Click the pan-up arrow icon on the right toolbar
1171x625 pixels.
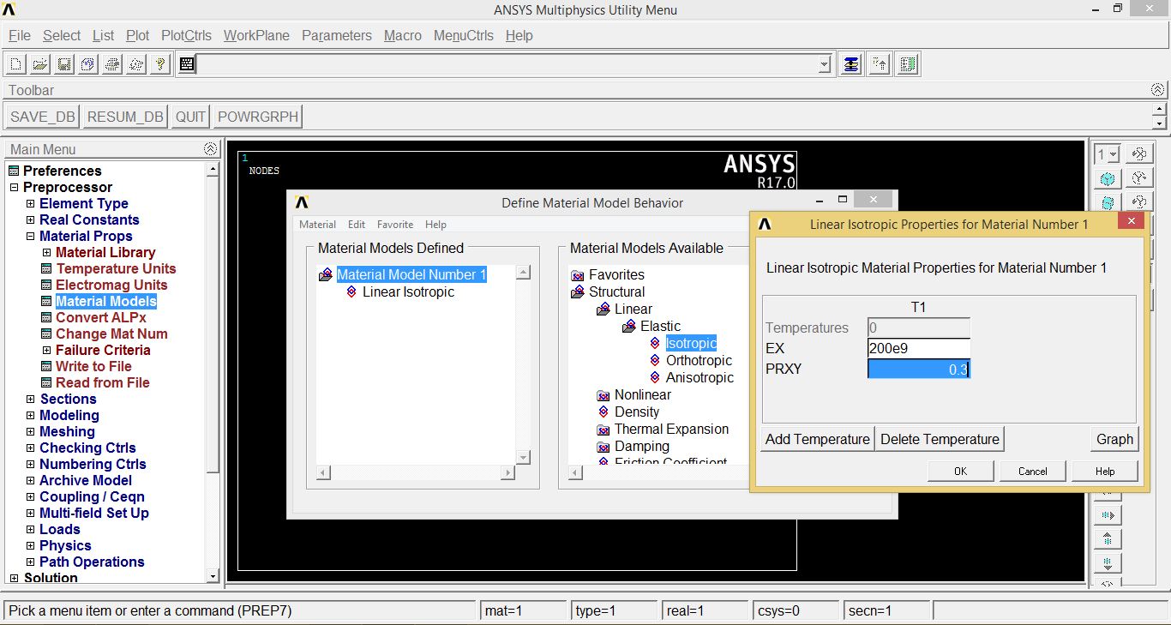[1107, 538]
